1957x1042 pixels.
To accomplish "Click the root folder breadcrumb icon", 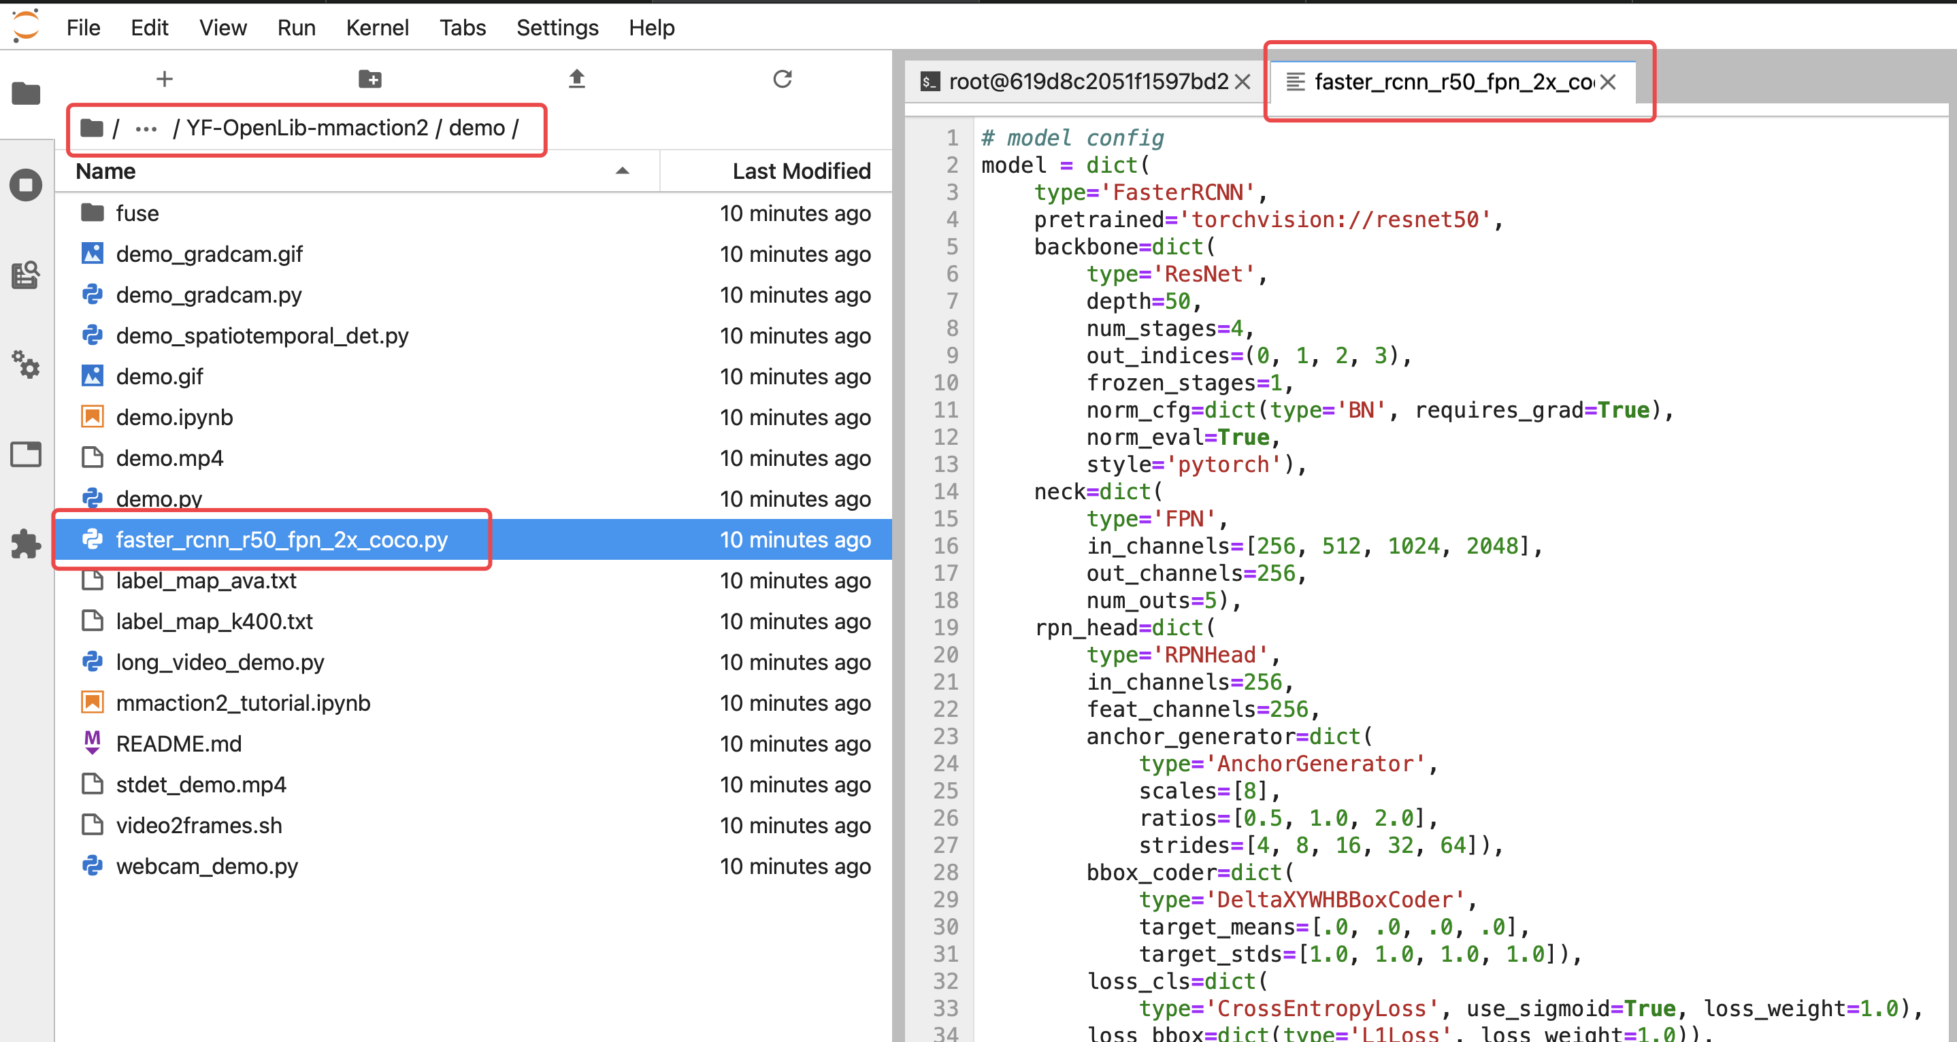I will (92, 129).
